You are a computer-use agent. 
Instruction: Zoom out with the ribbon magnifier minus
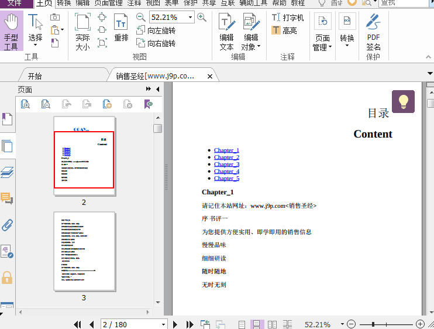tap(140, 18)
